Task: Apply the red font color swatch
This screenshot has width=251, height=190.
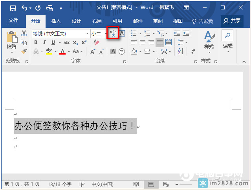Action: [62, 51]
